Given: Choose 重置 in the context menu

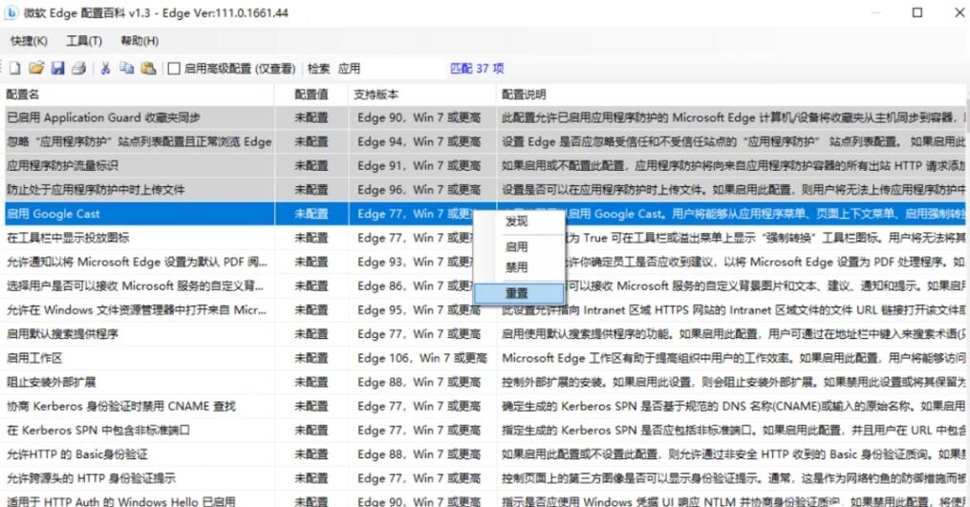Looking at the screenshot, I should click(518, 293).
